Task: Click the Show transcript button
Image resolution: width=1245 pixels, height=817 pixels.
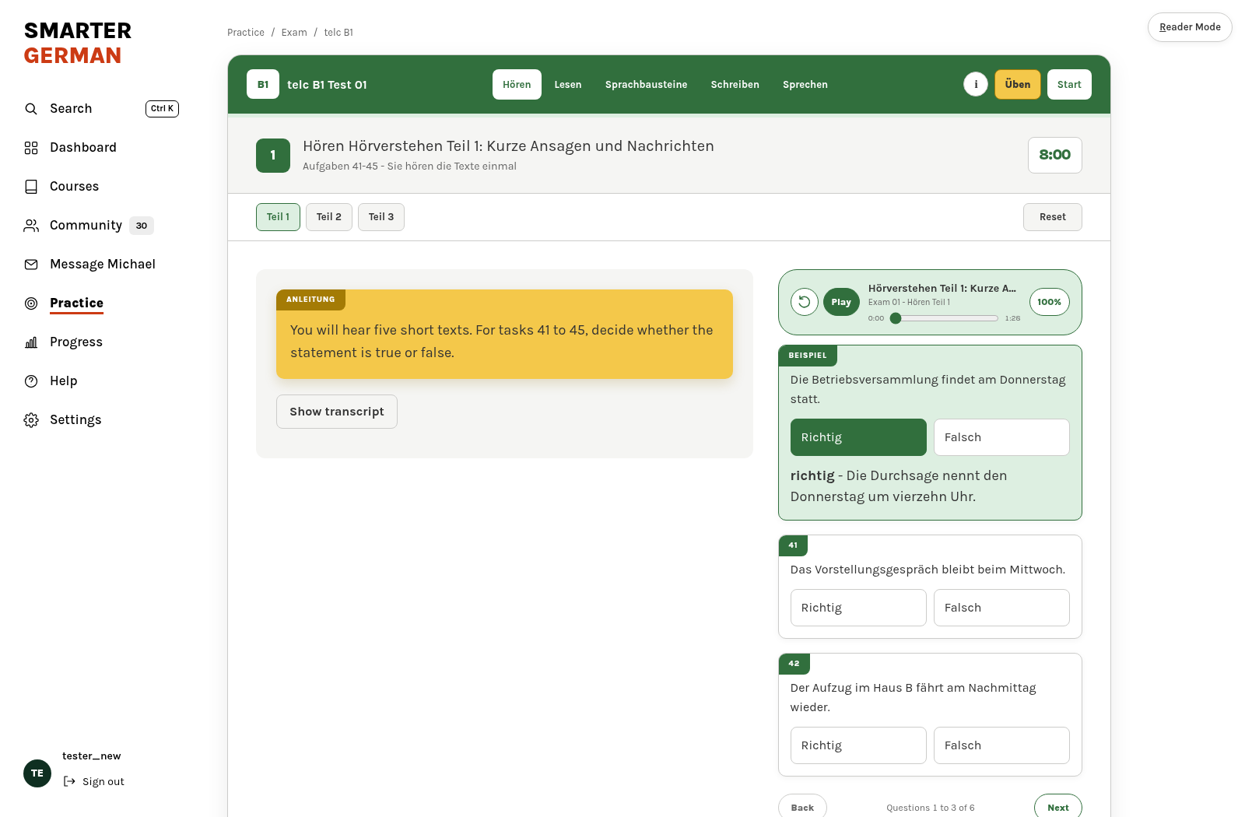Action: (x=337, y=412)
